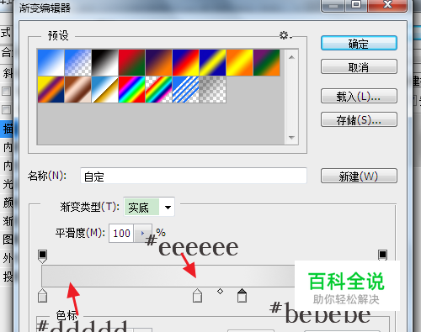Click 存储(S)... to save gradients

(x=359, y=119)
